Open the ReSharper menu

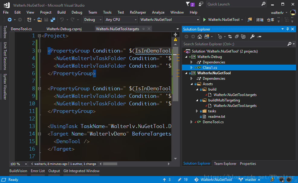tap(138, 12)
